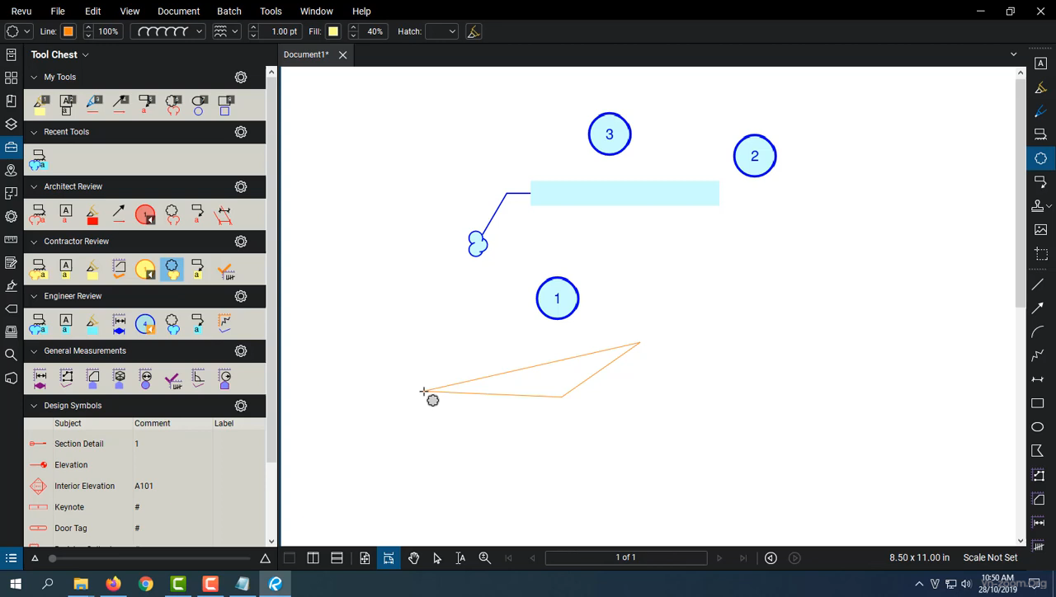Enable single page mode

coord(365,558)
